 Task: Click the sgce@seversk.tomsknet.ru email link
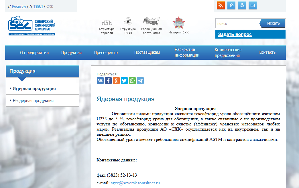click(135, 183)
